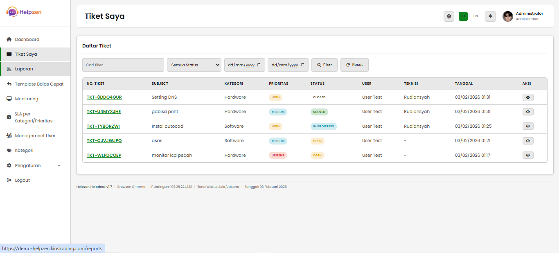Go to Laporan in the sidebar
The height and width of the screenshot is (253, 559).
[x=23, y=69]
